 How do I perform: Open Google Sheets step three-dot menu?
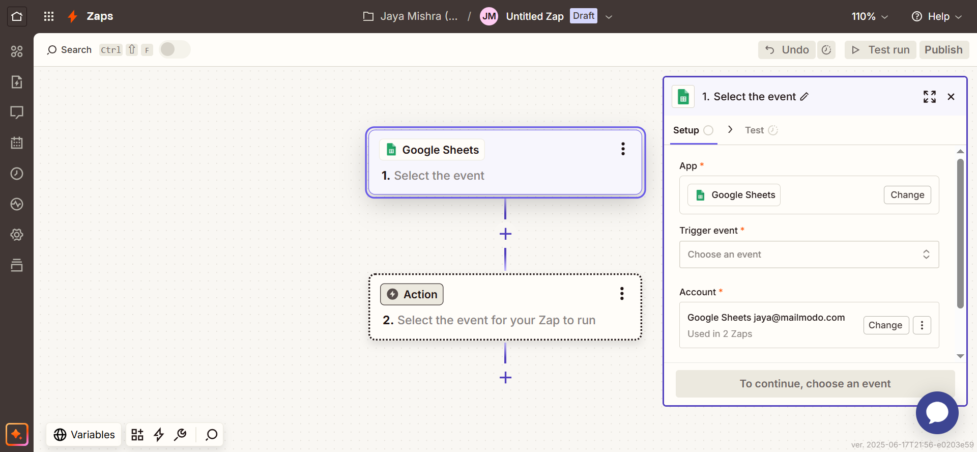[x=623, y=149]
